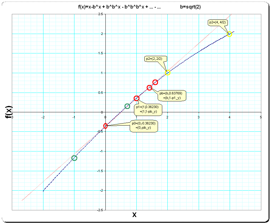Select the red circle marker at x=1
Screen dimensions: 271x224
tap(136, 98)
